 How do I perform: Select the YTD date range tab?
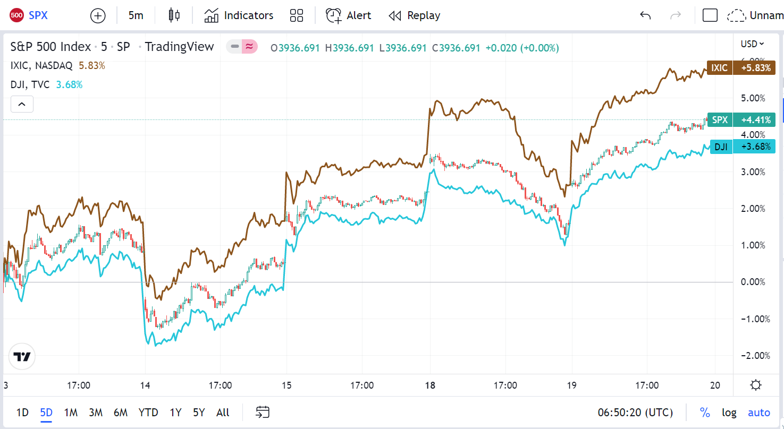point(148,412)
